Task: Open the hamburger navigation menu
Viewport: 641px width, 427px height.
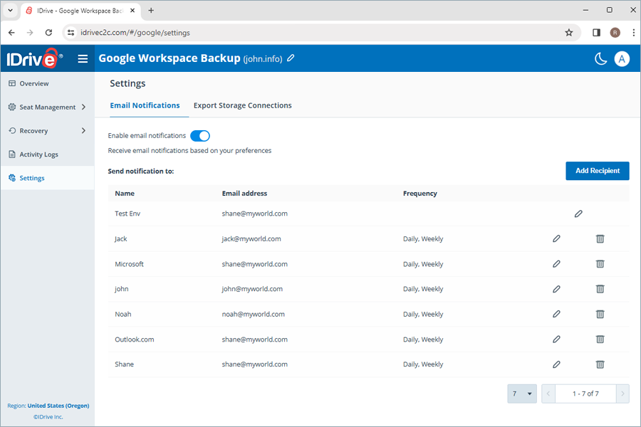Action: tap(83, 58)
